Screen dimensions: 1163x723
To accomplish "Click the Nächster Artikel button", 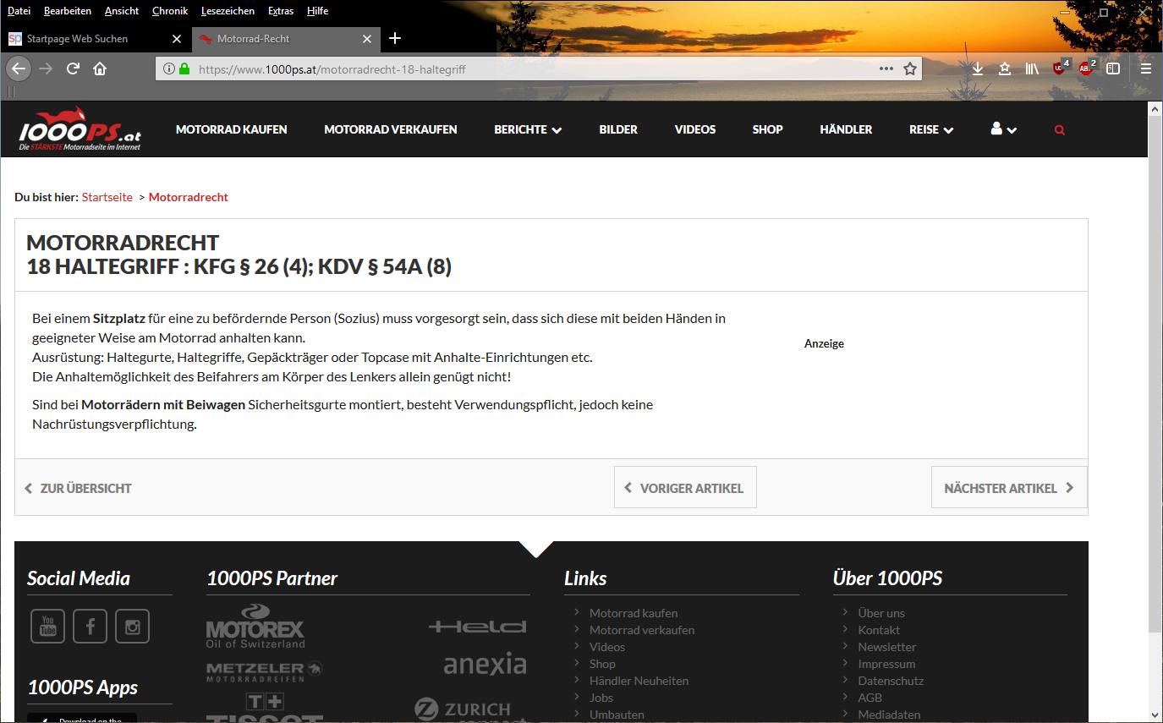I will [1008, 488].
